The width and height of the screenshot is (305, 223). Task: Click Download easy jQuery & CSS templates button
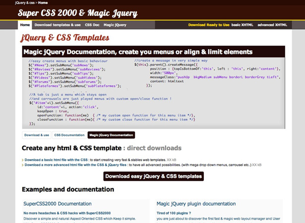153,176
